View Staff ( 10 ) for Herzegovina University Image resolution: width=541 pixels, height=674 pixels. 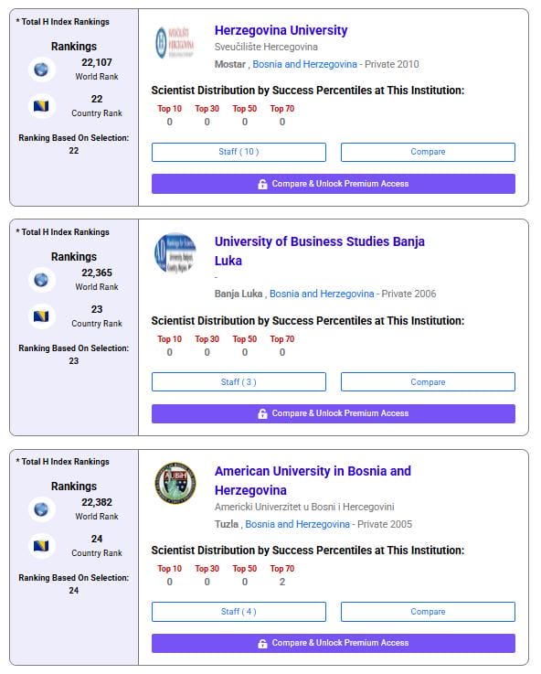[239, 152]
